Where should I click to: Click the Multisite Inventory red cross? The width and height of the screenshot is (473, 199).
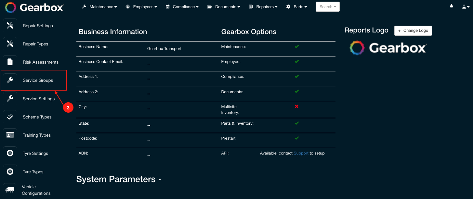[x=296, y=106]
